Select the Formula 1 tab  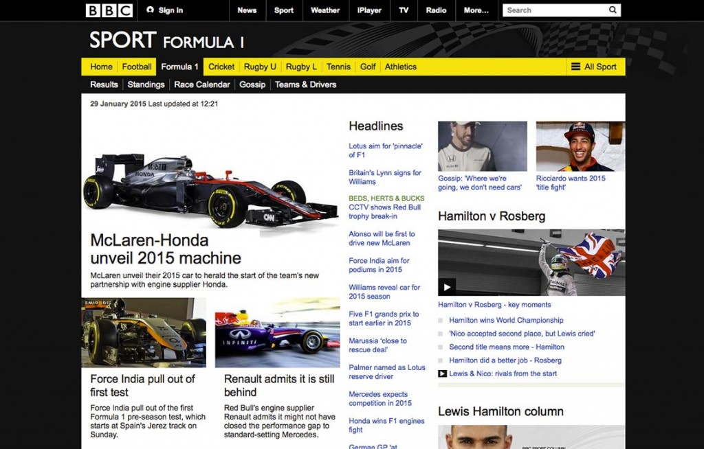[179, 67]
